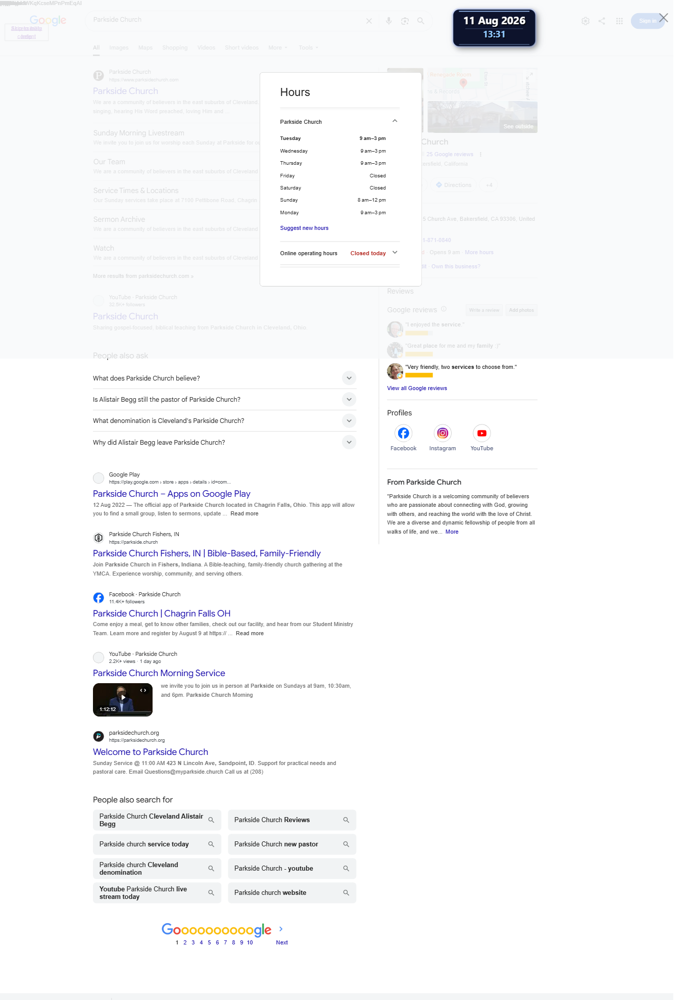Click the Sign in button
The width and height of the screenshot is (681, 1000).
point(648,21)
